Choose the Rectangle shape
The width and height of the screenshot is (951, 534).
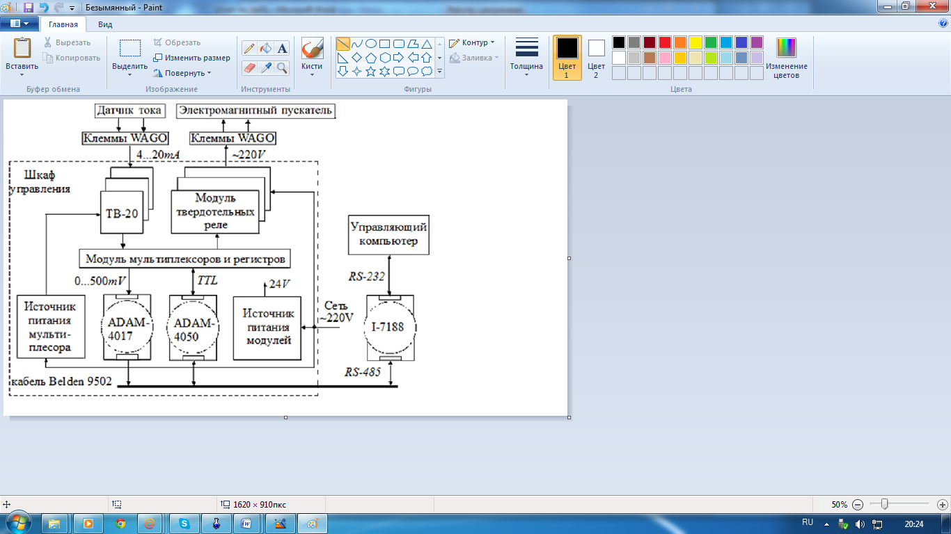click(x=384, y=44)
